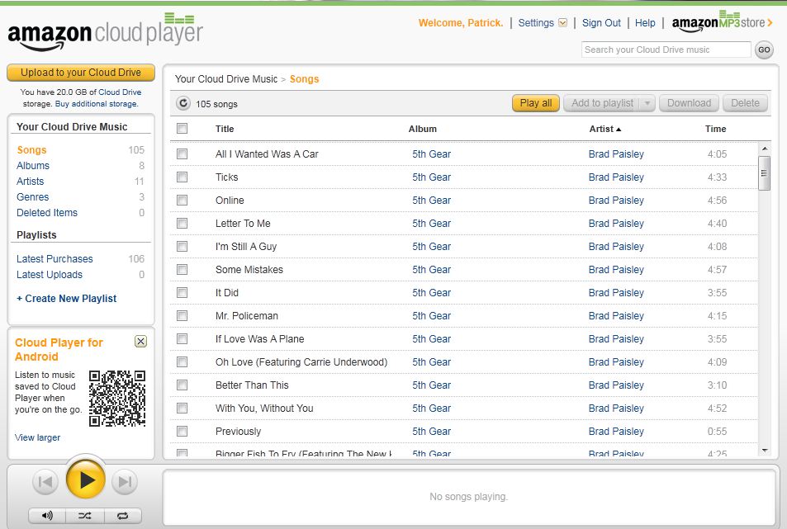The width and height of the screenshot is (787, 529).
Task: Open Deleted Items in the sidebar
Action: tap(47, 213)
